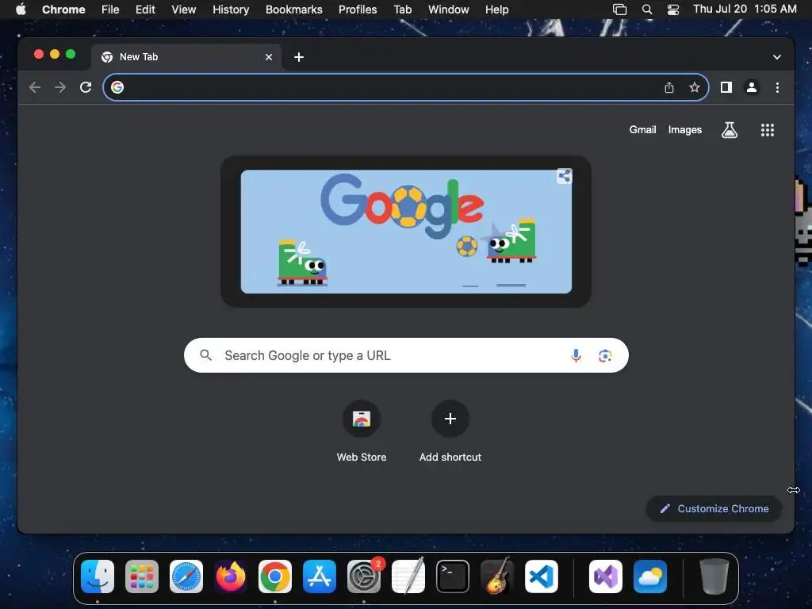Image resolution: width=812 pixels, height=609 pixels.
Task: Open Chrome's three-dot menu
Action: [x=777, y=87]
